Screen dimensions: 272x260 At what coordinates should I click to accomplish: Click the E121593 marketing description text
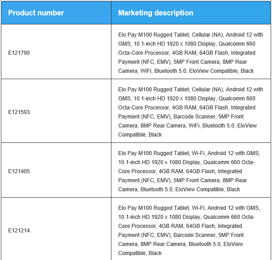point(190,112)
